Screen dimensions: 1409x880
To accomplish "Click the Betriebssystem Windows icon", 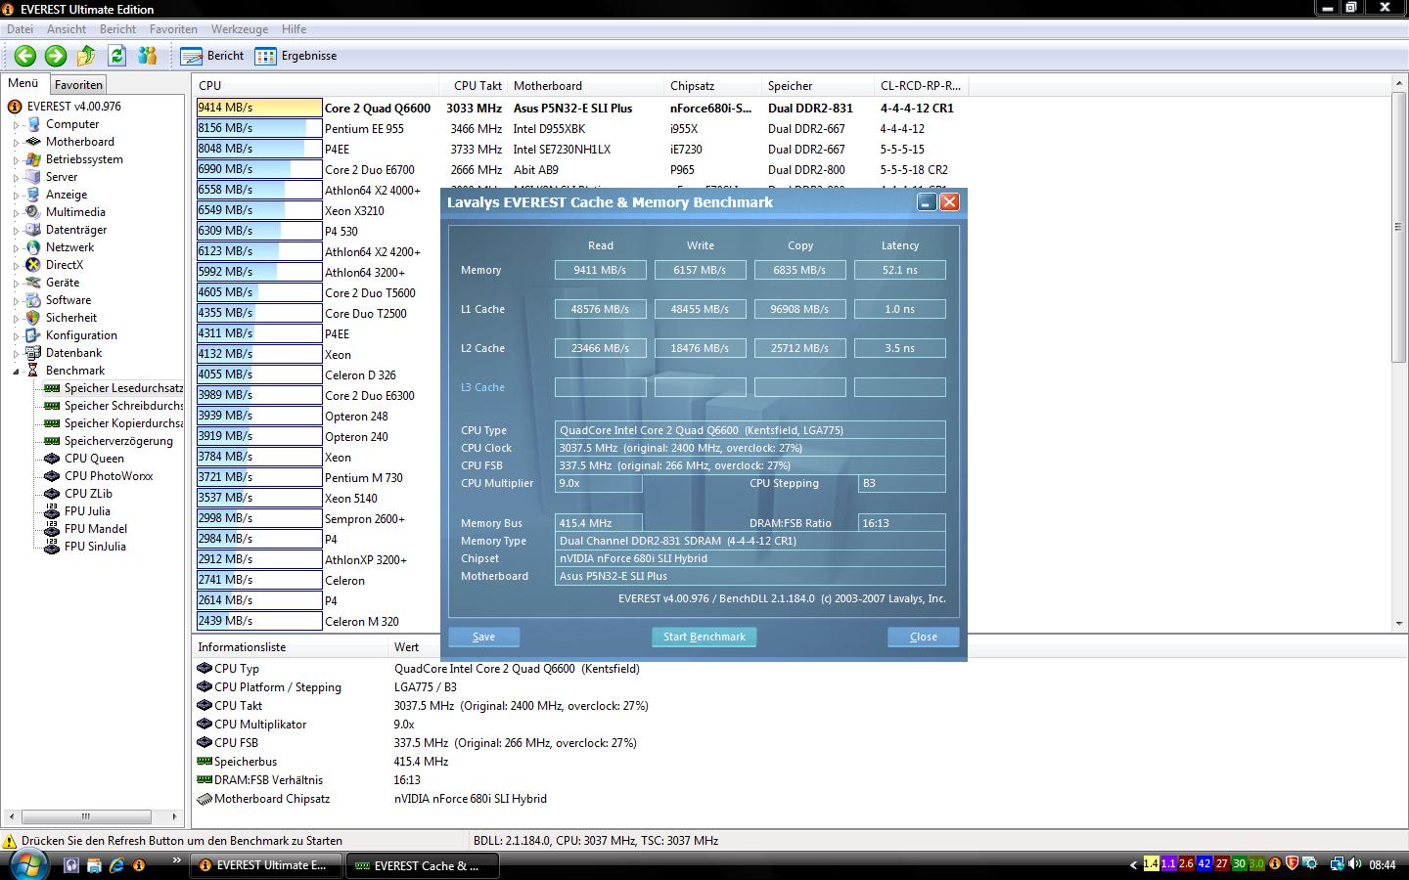I will (33, 159).
